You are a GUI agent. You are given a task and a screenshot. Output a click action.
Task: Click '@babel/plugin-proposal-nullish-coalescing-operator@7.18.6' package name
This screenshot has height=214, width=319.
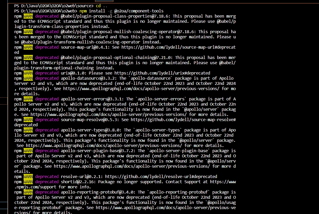128,32
